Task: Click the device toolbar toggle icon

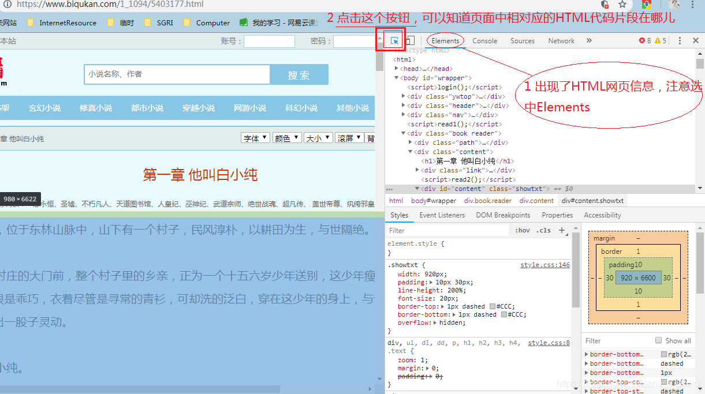Action: coord(411,40)
